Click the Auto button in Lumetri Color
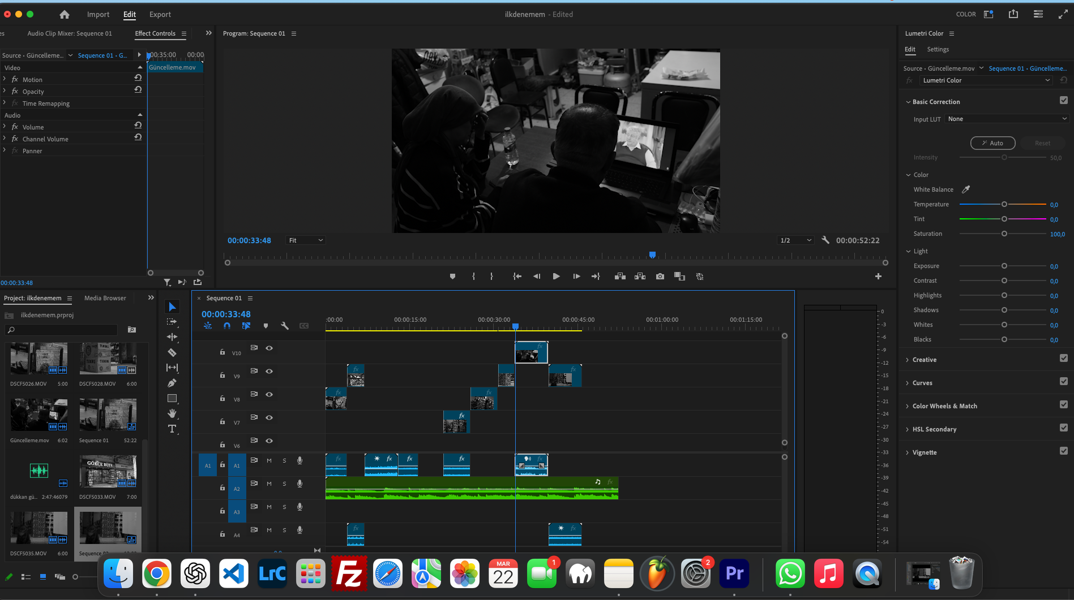 point(992,143)
